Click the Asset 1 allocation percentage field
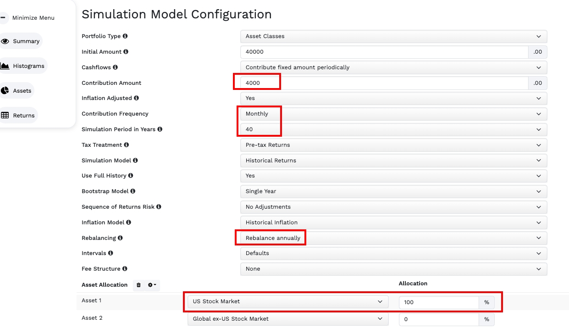Viewport: 569px width, 328px height. point(439,302)
